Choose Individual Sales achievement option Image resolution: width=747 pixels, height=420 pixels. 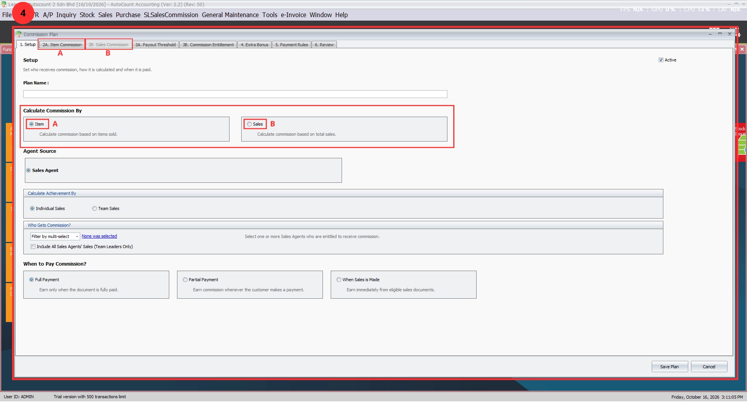coord(32,208)
